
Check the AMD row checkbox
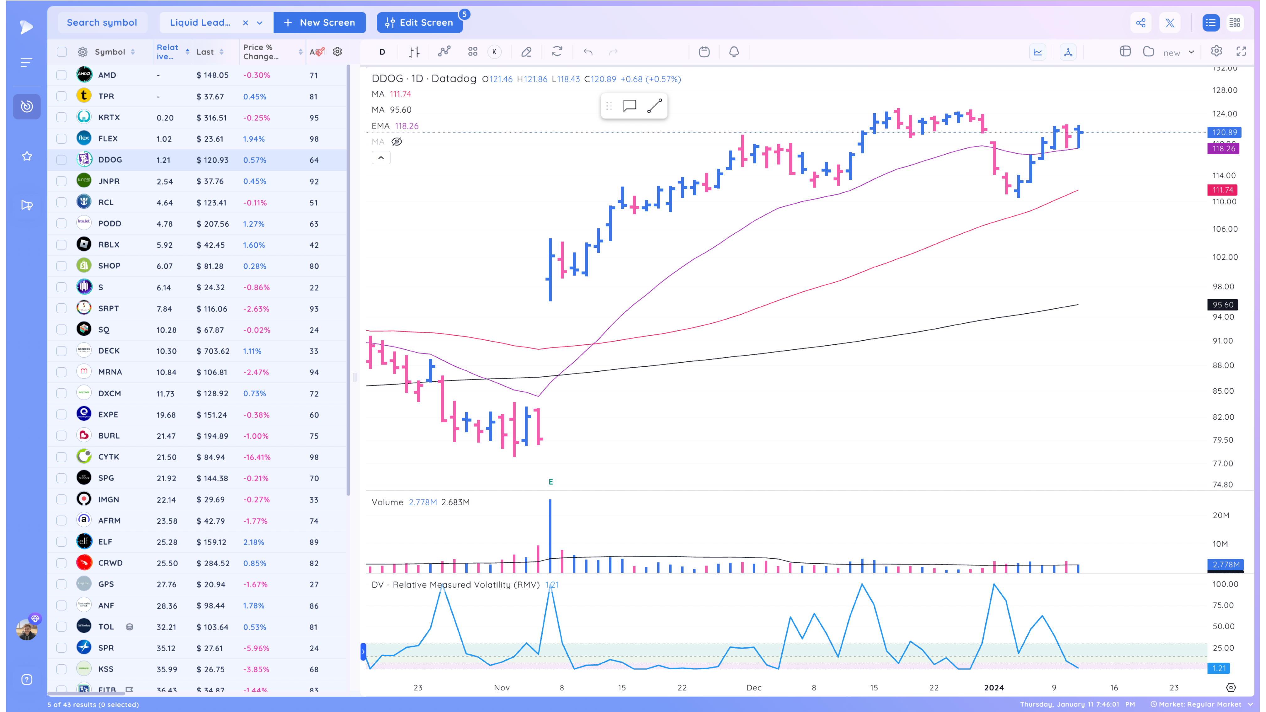61,75
